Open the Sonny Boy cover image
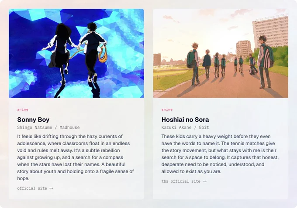This screenshot has width=297, height=208. click(76, 53)
